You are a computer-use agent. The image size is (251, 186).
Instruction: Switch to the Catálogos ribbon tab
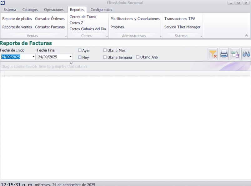click(x=30, y=10)
